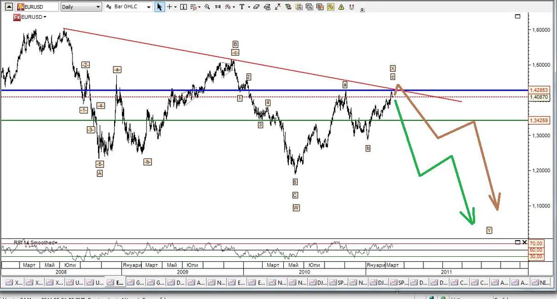Click the -c- wave label
The image size is (557, 299).
click(x=235, y=52)
